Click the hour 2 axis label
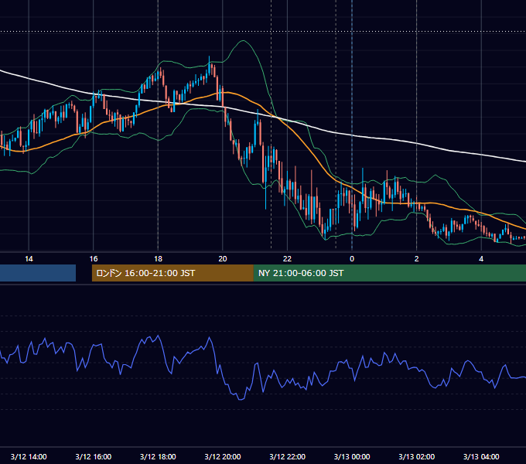526x464 pixels. [417, 259]
